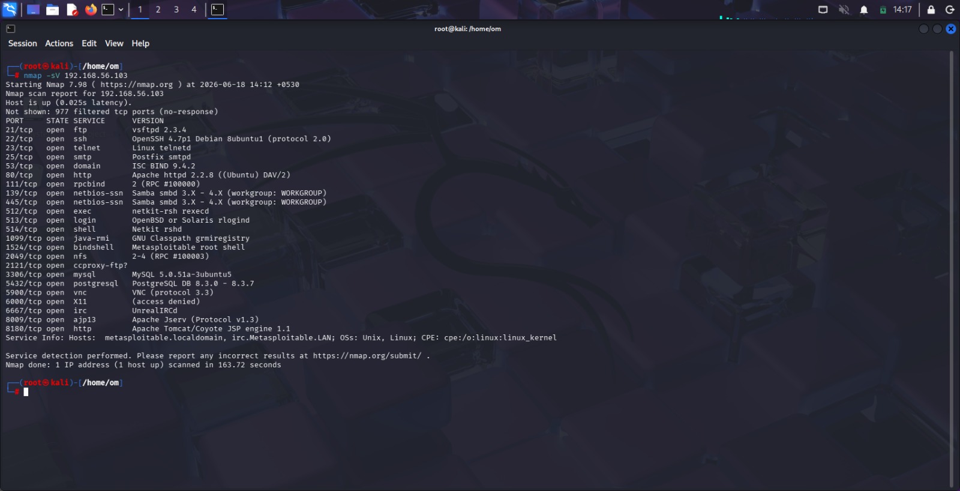Click the 139/tcp Samba smbd text

click(x=229, y=193)
